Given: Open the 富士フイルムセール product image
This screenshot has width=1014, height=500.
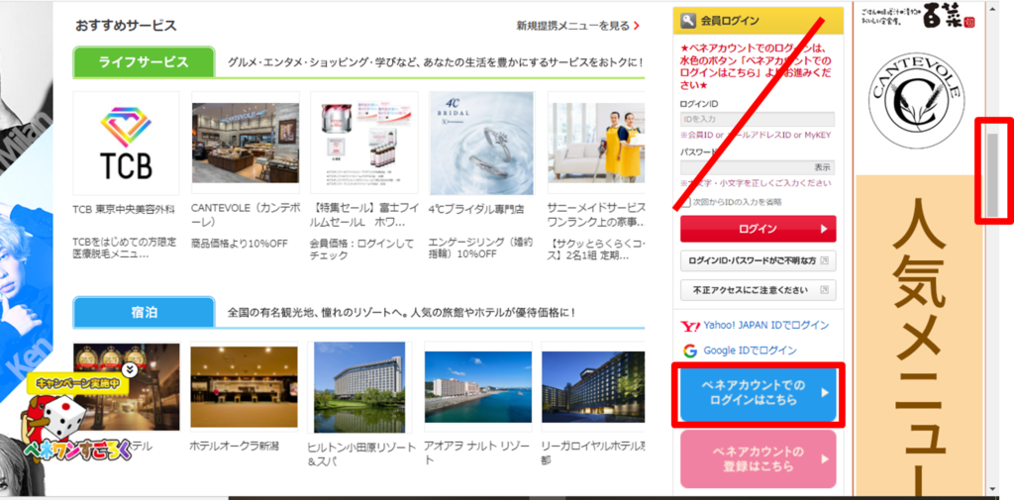Looking at the screenshot, I should click(x=364, y=143).
